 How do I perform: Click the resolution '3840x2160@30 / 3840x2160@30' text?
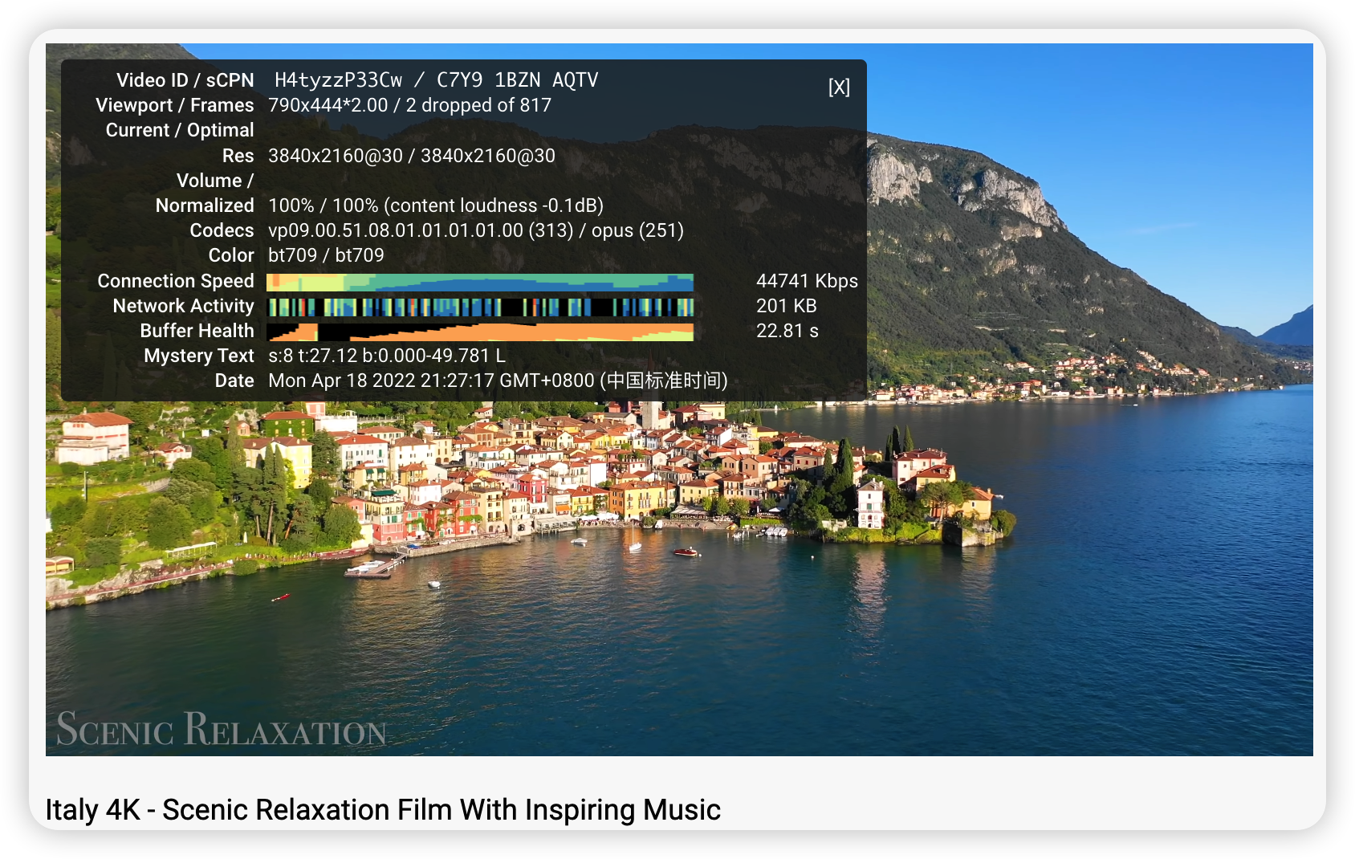click(411, 156)
